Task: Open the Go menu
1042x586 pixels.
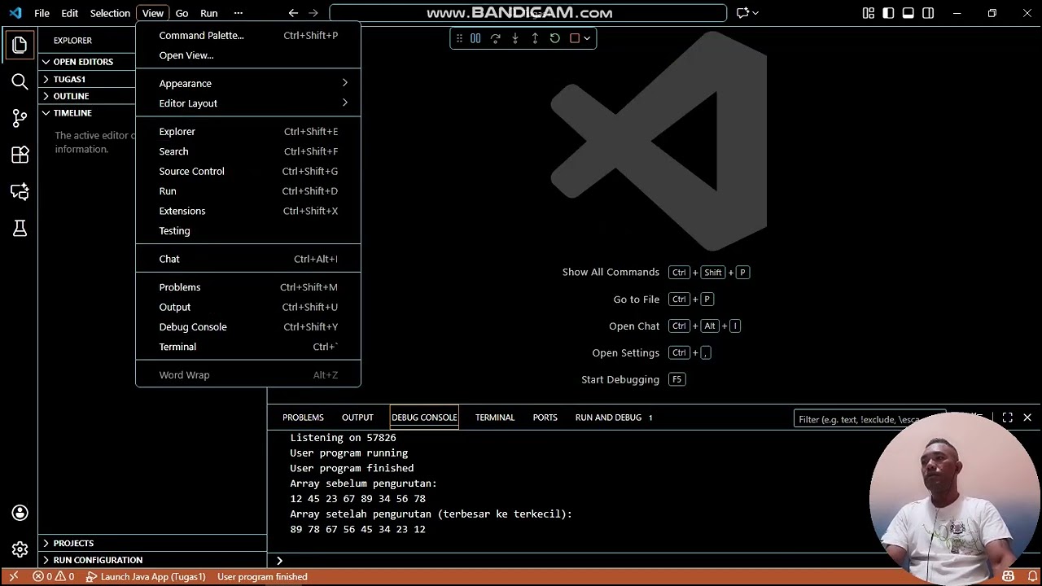Action: (182, 13)
